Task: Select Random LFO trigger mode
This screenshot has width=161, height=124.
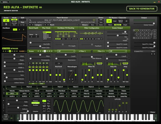Action: pos(35,105)
